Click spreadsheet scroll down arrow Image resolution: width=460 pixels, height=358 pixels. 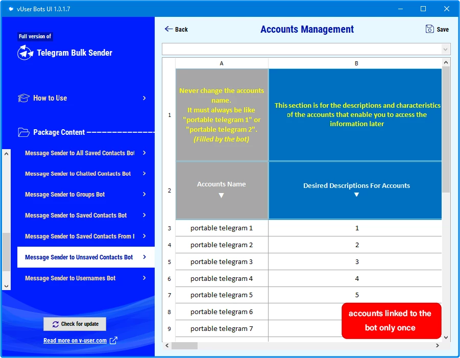[446, 338]
